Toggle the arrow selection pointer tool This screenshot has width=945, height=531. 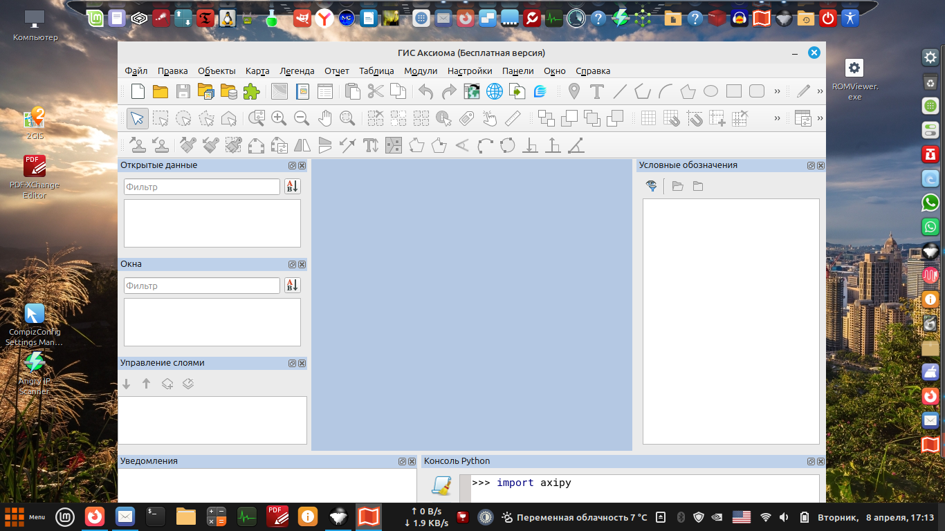pyautogui.click(x=138, y=118)
